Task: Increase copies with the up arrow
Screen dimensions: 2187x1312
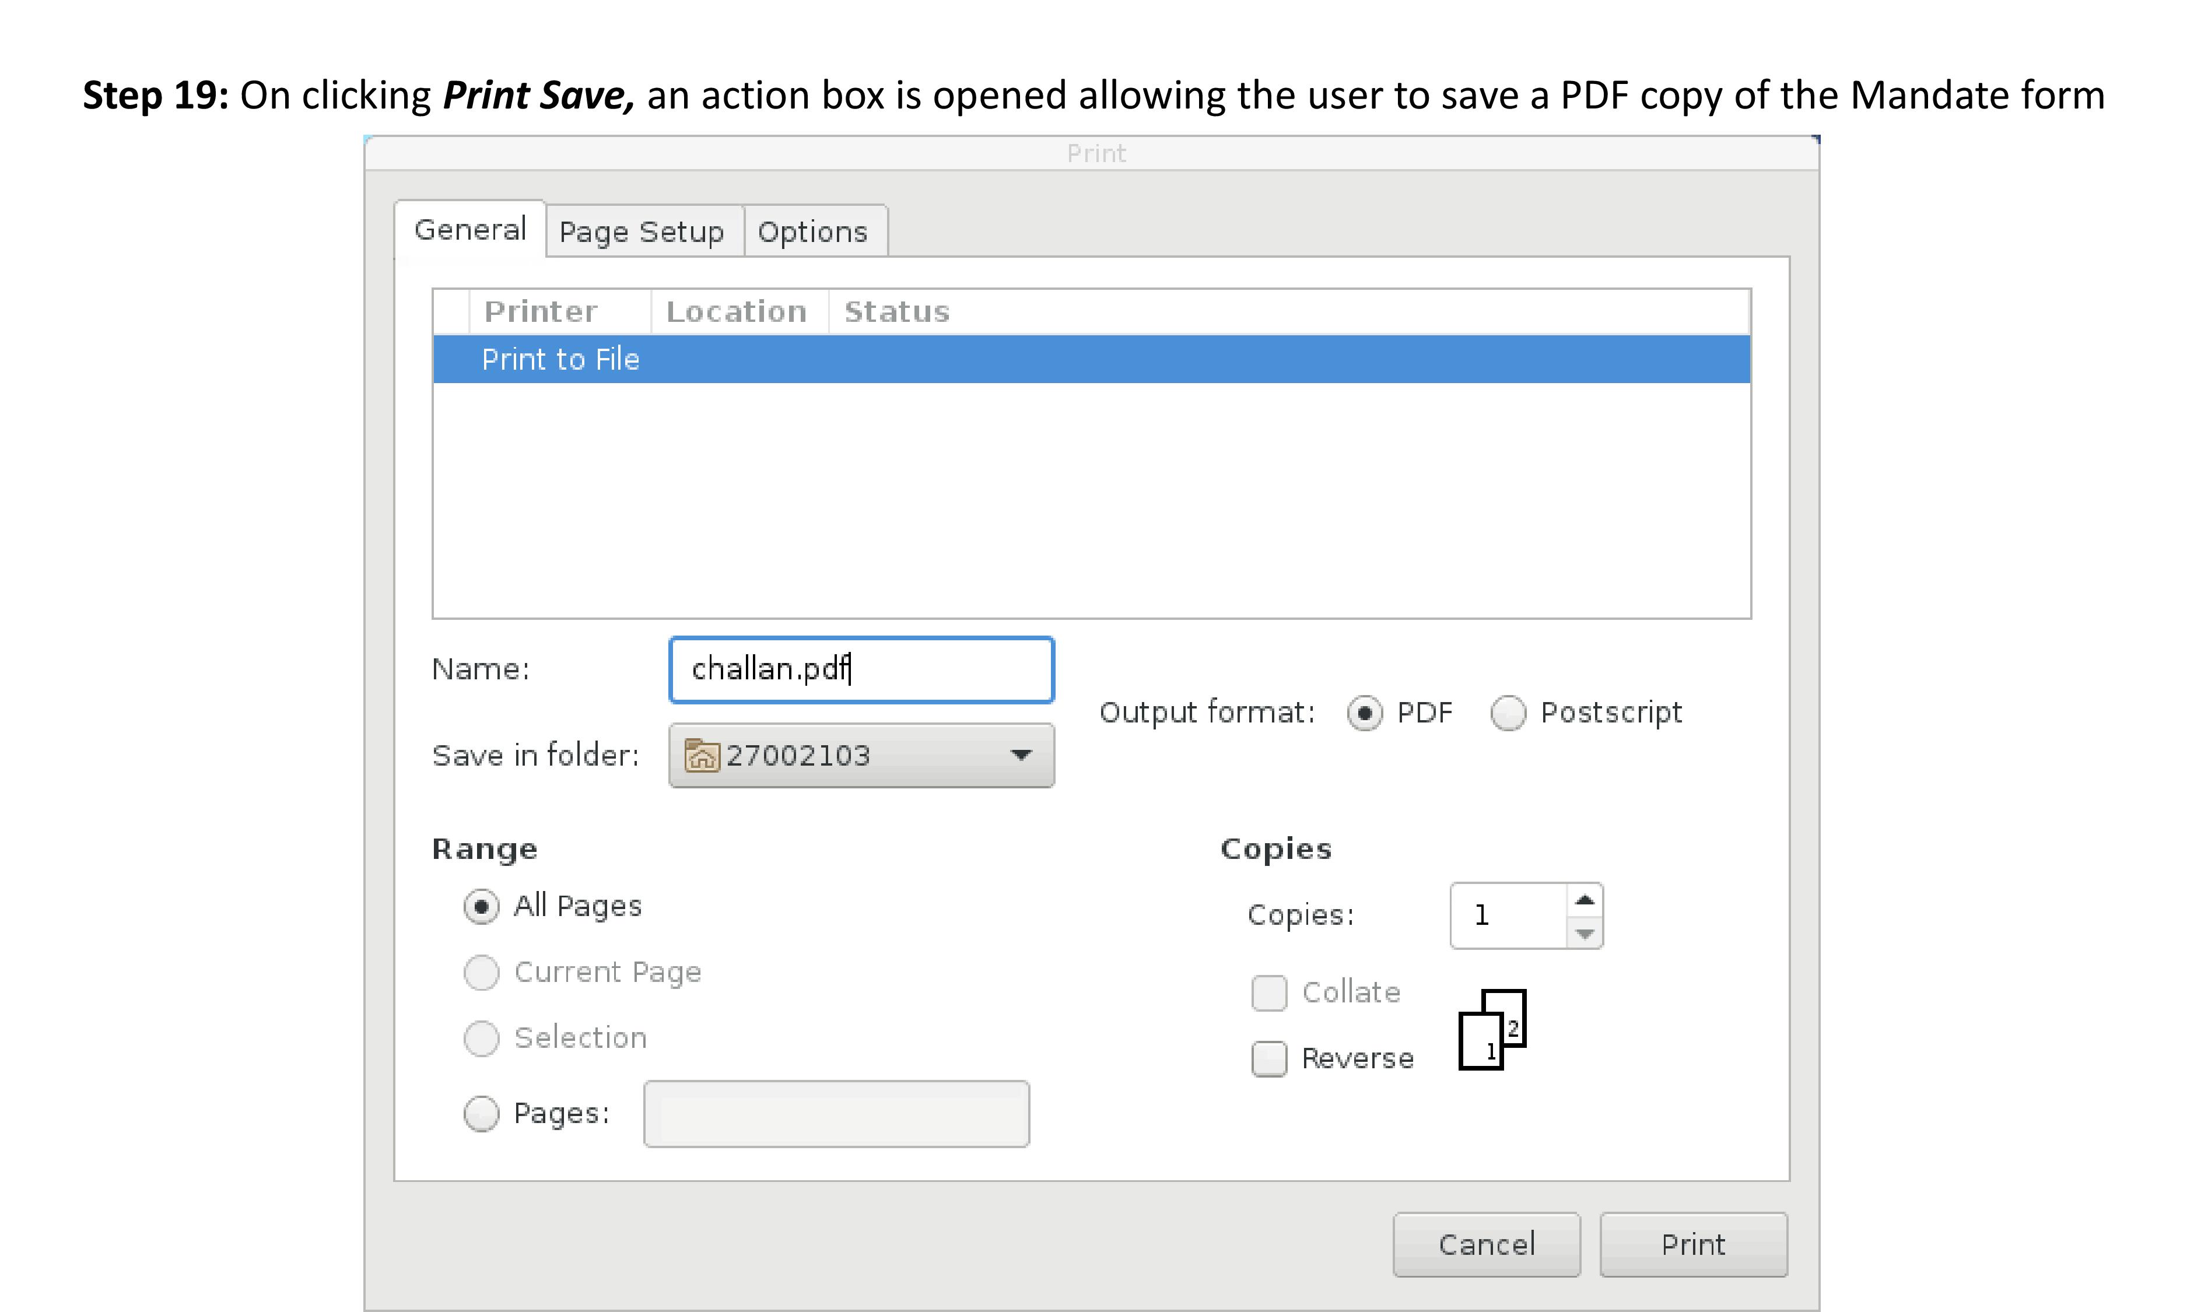Action: (1585, 900)
